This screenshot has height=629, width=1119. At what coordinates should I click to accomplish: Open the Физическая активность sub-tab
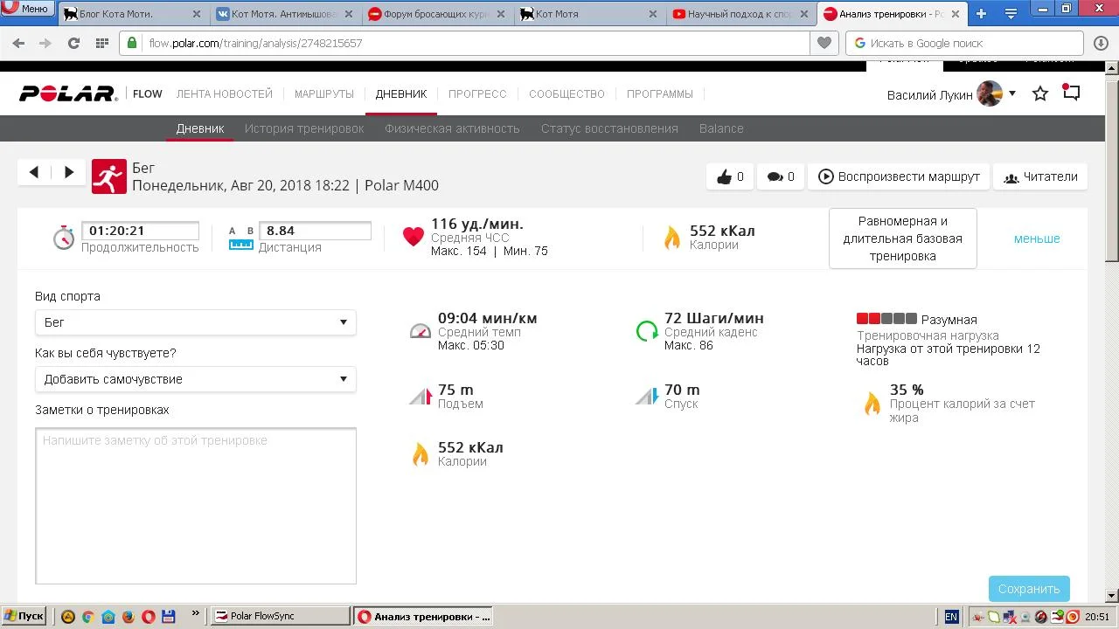pos(452,128)
